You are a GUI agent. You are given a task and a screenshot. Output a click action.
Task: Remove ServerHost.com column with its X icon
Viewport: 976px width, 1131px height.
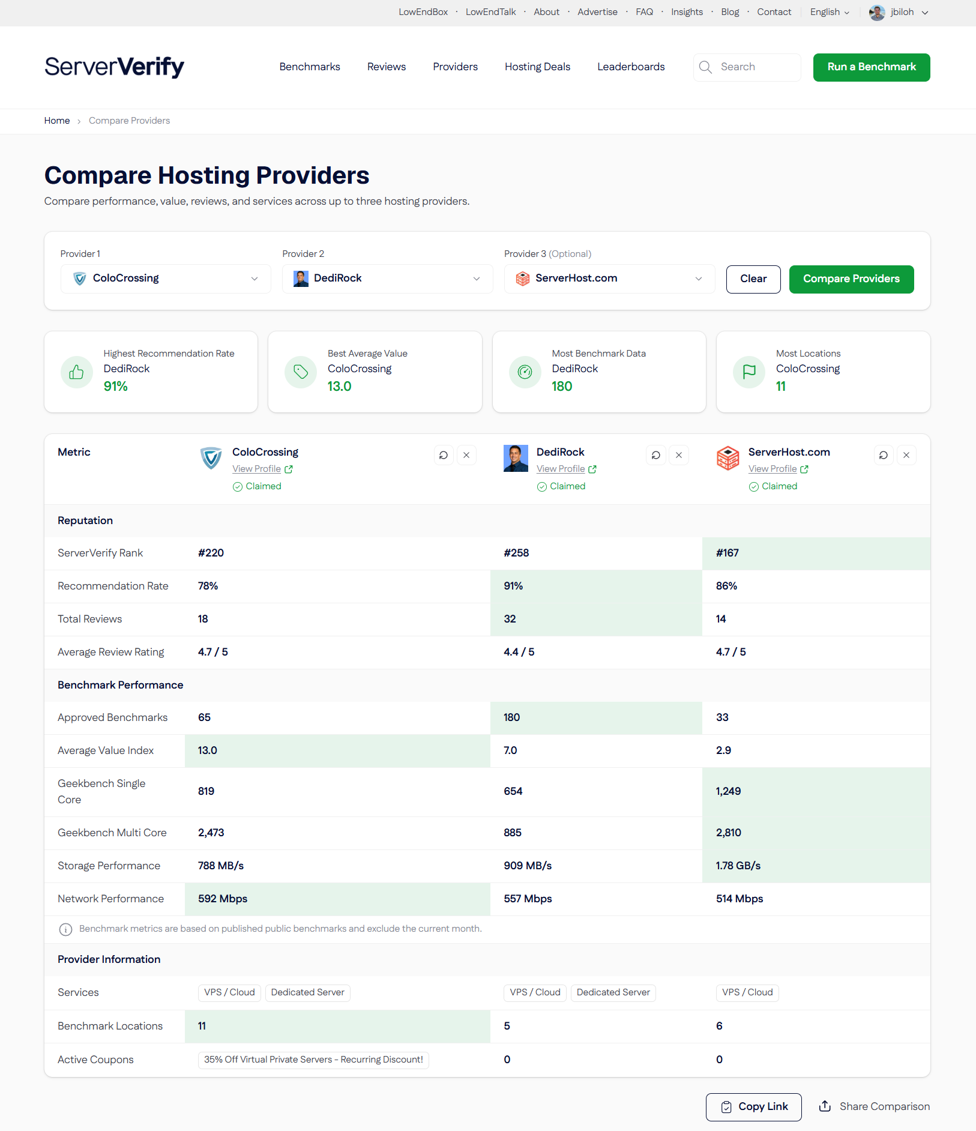pyautogui.click(x=906, y=455)
